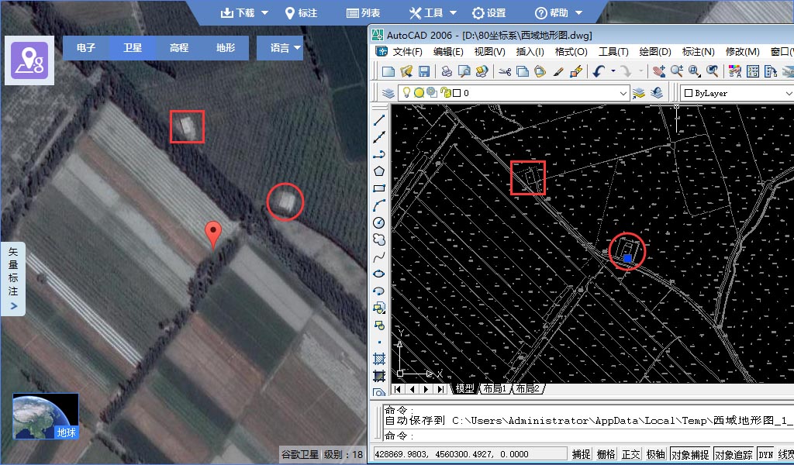This screenshot has height=465, width=794.
Task: Select the Construction Line tool
Action: (x=379, y=137)
